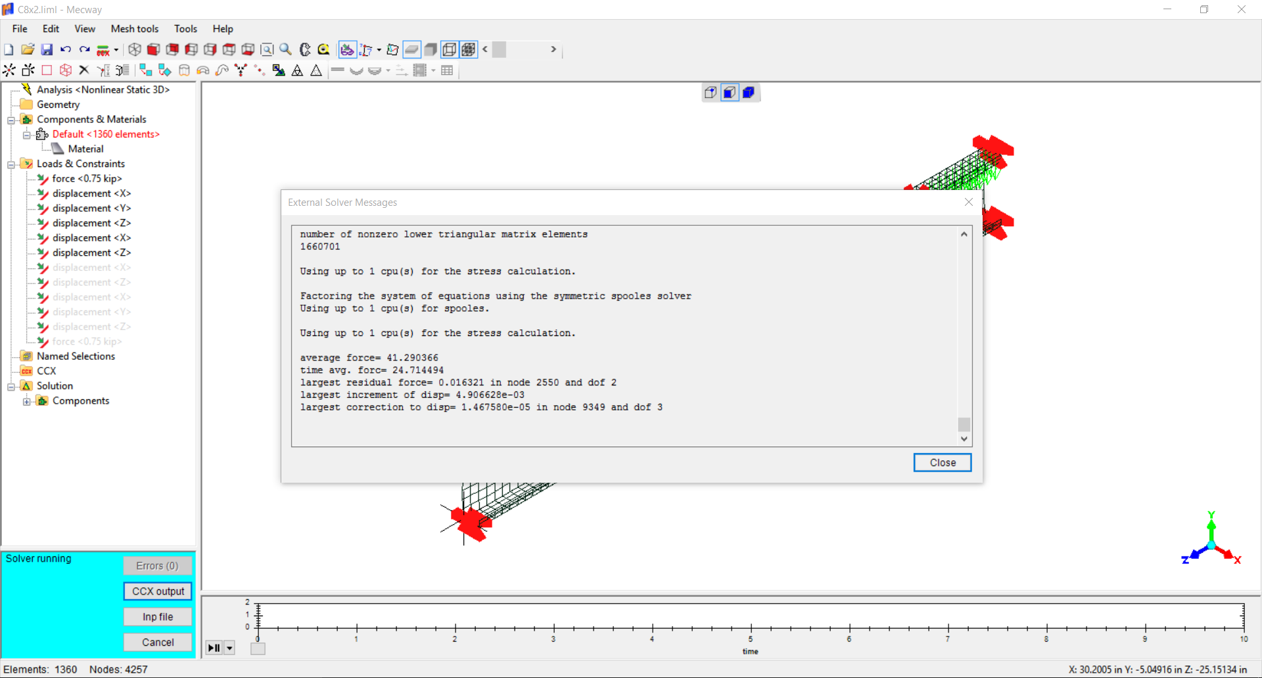Click the CCX solve icon
The height and width of the screenshot is (678, 1262).
click(x=103, y=50)
